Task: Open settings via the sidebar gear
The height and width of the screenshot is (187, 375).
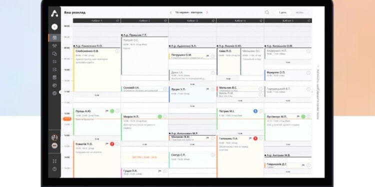Action: coord(54,93)
